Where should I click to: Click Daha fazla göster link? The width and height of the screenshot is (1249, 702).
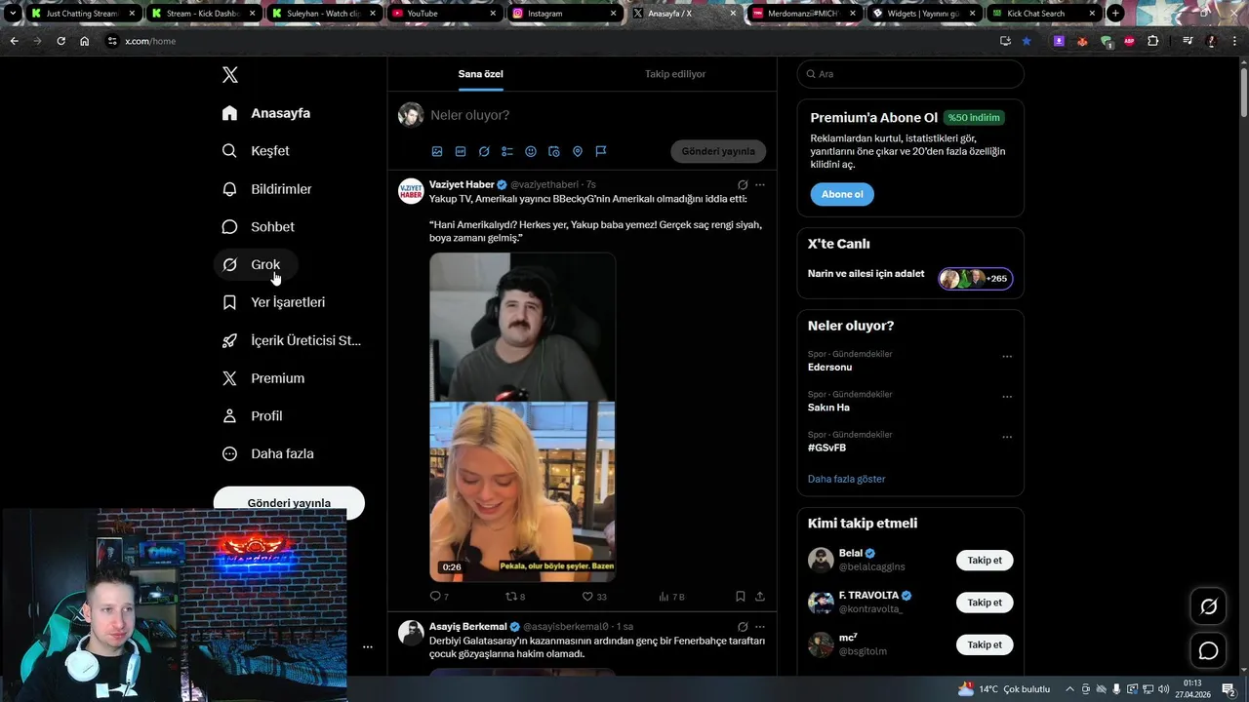pos(846,479)
